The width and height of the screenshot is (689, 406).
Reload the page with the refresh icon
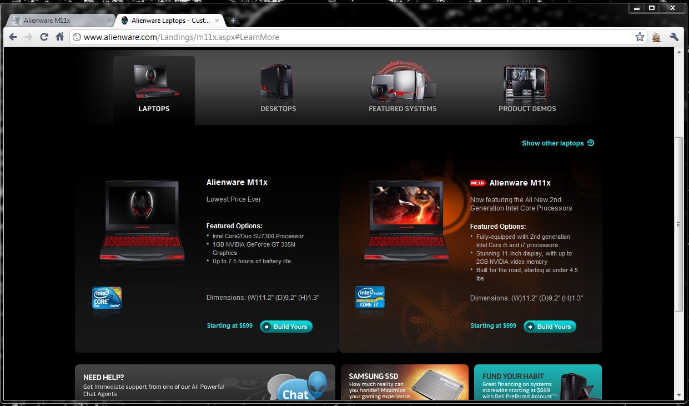(x=44, y=37)
